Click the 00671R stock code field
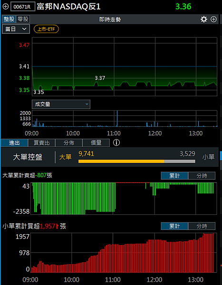The height and width of the screenshot is (285, 222). (23, 7)
